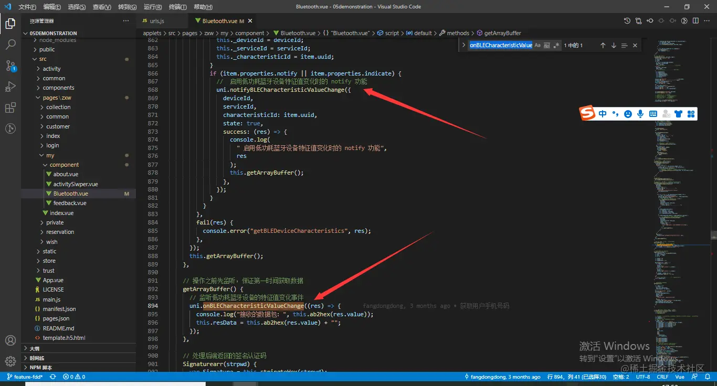Viewport: 717px width, 386px height.
Task: Click the sync changes icon in status bar
Action: [x=53, y=377]
